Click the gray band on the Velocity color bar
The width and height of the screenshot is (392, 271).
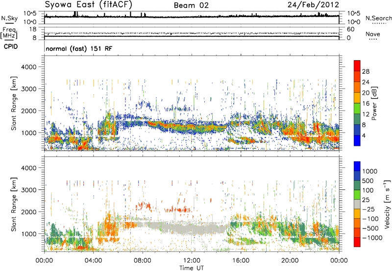click(357, 204)
